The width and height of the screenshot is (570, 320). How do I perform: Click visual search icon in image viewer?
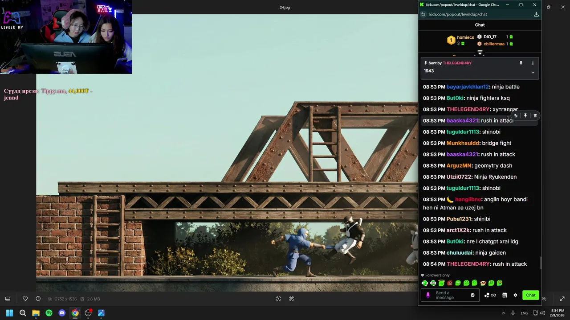point(278,299)
